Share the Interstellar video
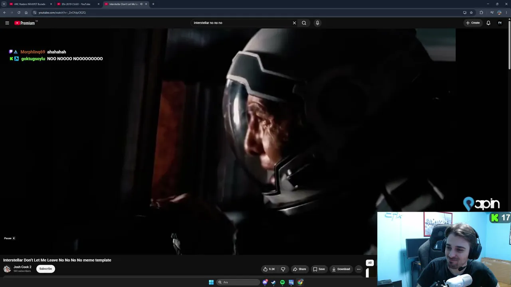This screenshot has height=287, width=511. click(299, 269)
